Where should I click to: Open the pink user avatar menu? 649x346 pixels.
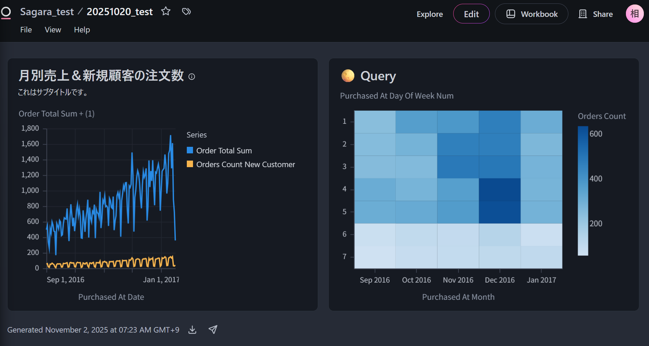635,14
